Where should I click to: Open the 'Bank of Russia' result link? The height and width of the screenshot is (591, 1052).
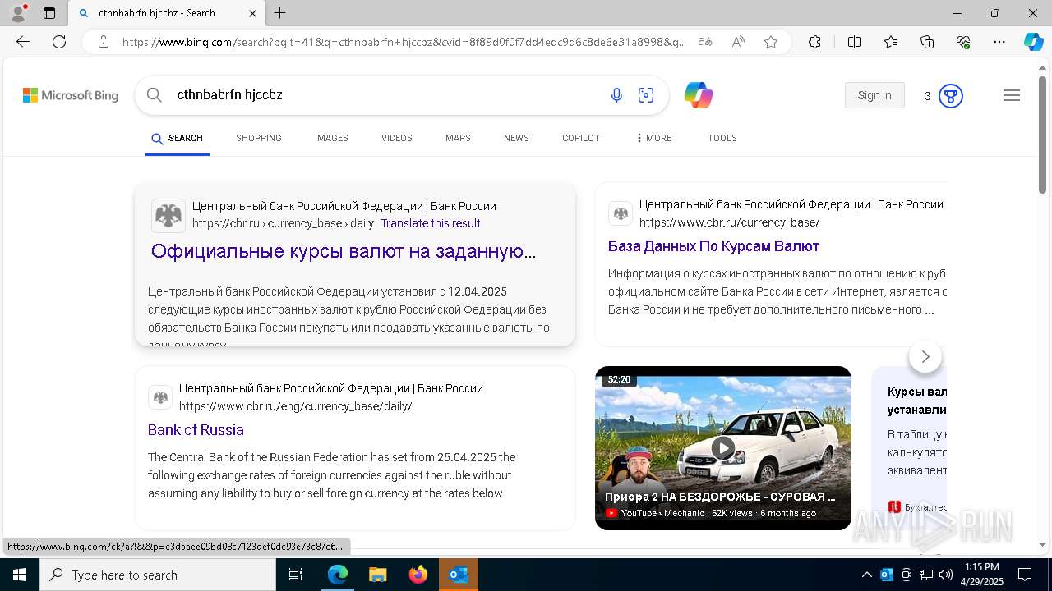tap(196, 430)
